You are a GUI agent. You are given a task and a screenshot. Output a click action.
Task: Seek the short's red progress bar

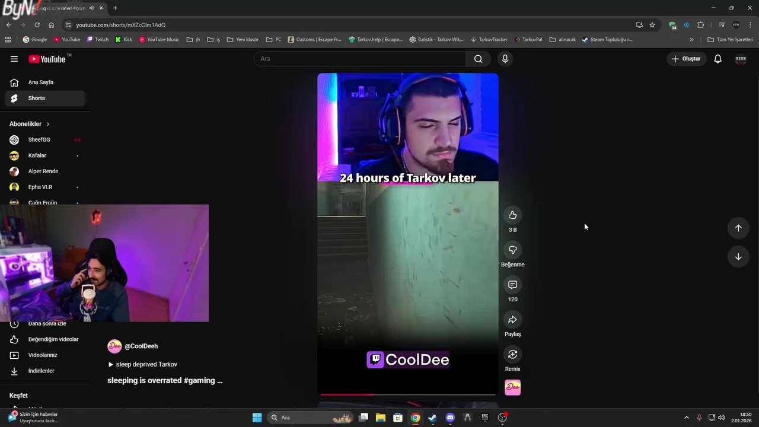pyautogui.click(x=408, y=394)
